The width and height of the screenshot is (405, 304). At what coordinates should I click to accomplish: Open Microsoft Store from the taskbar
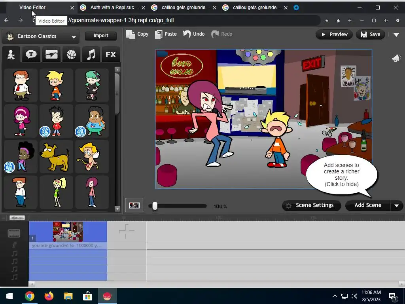87,296
